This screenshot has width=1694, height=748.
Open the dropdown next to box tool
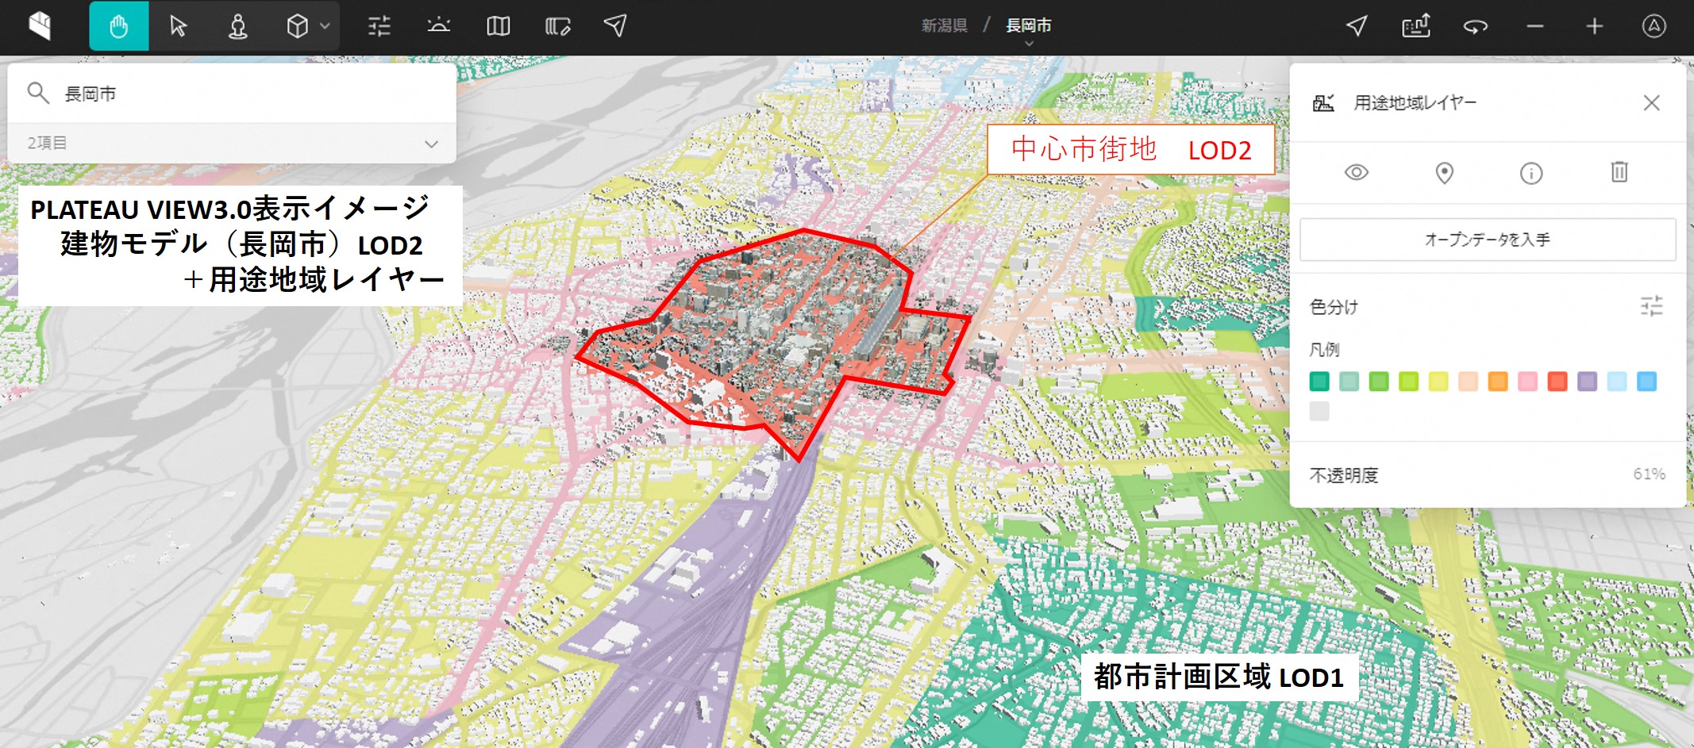(x=325, y=26)
